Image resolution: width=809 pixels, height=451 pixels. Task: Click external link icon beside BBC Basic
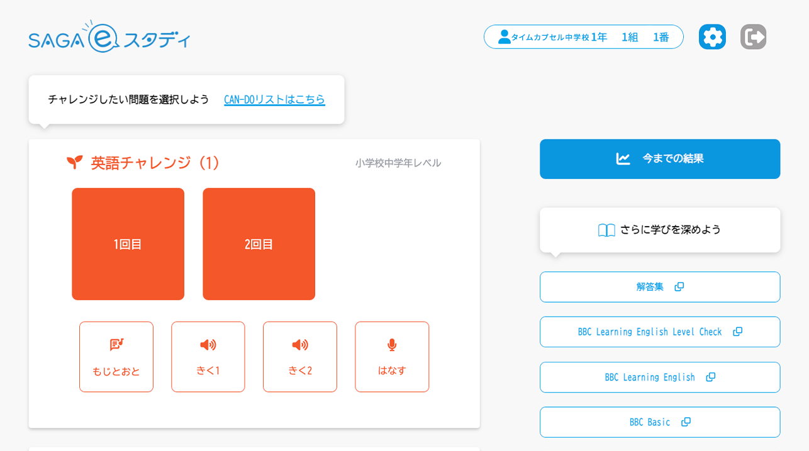(x=686, y=422)
